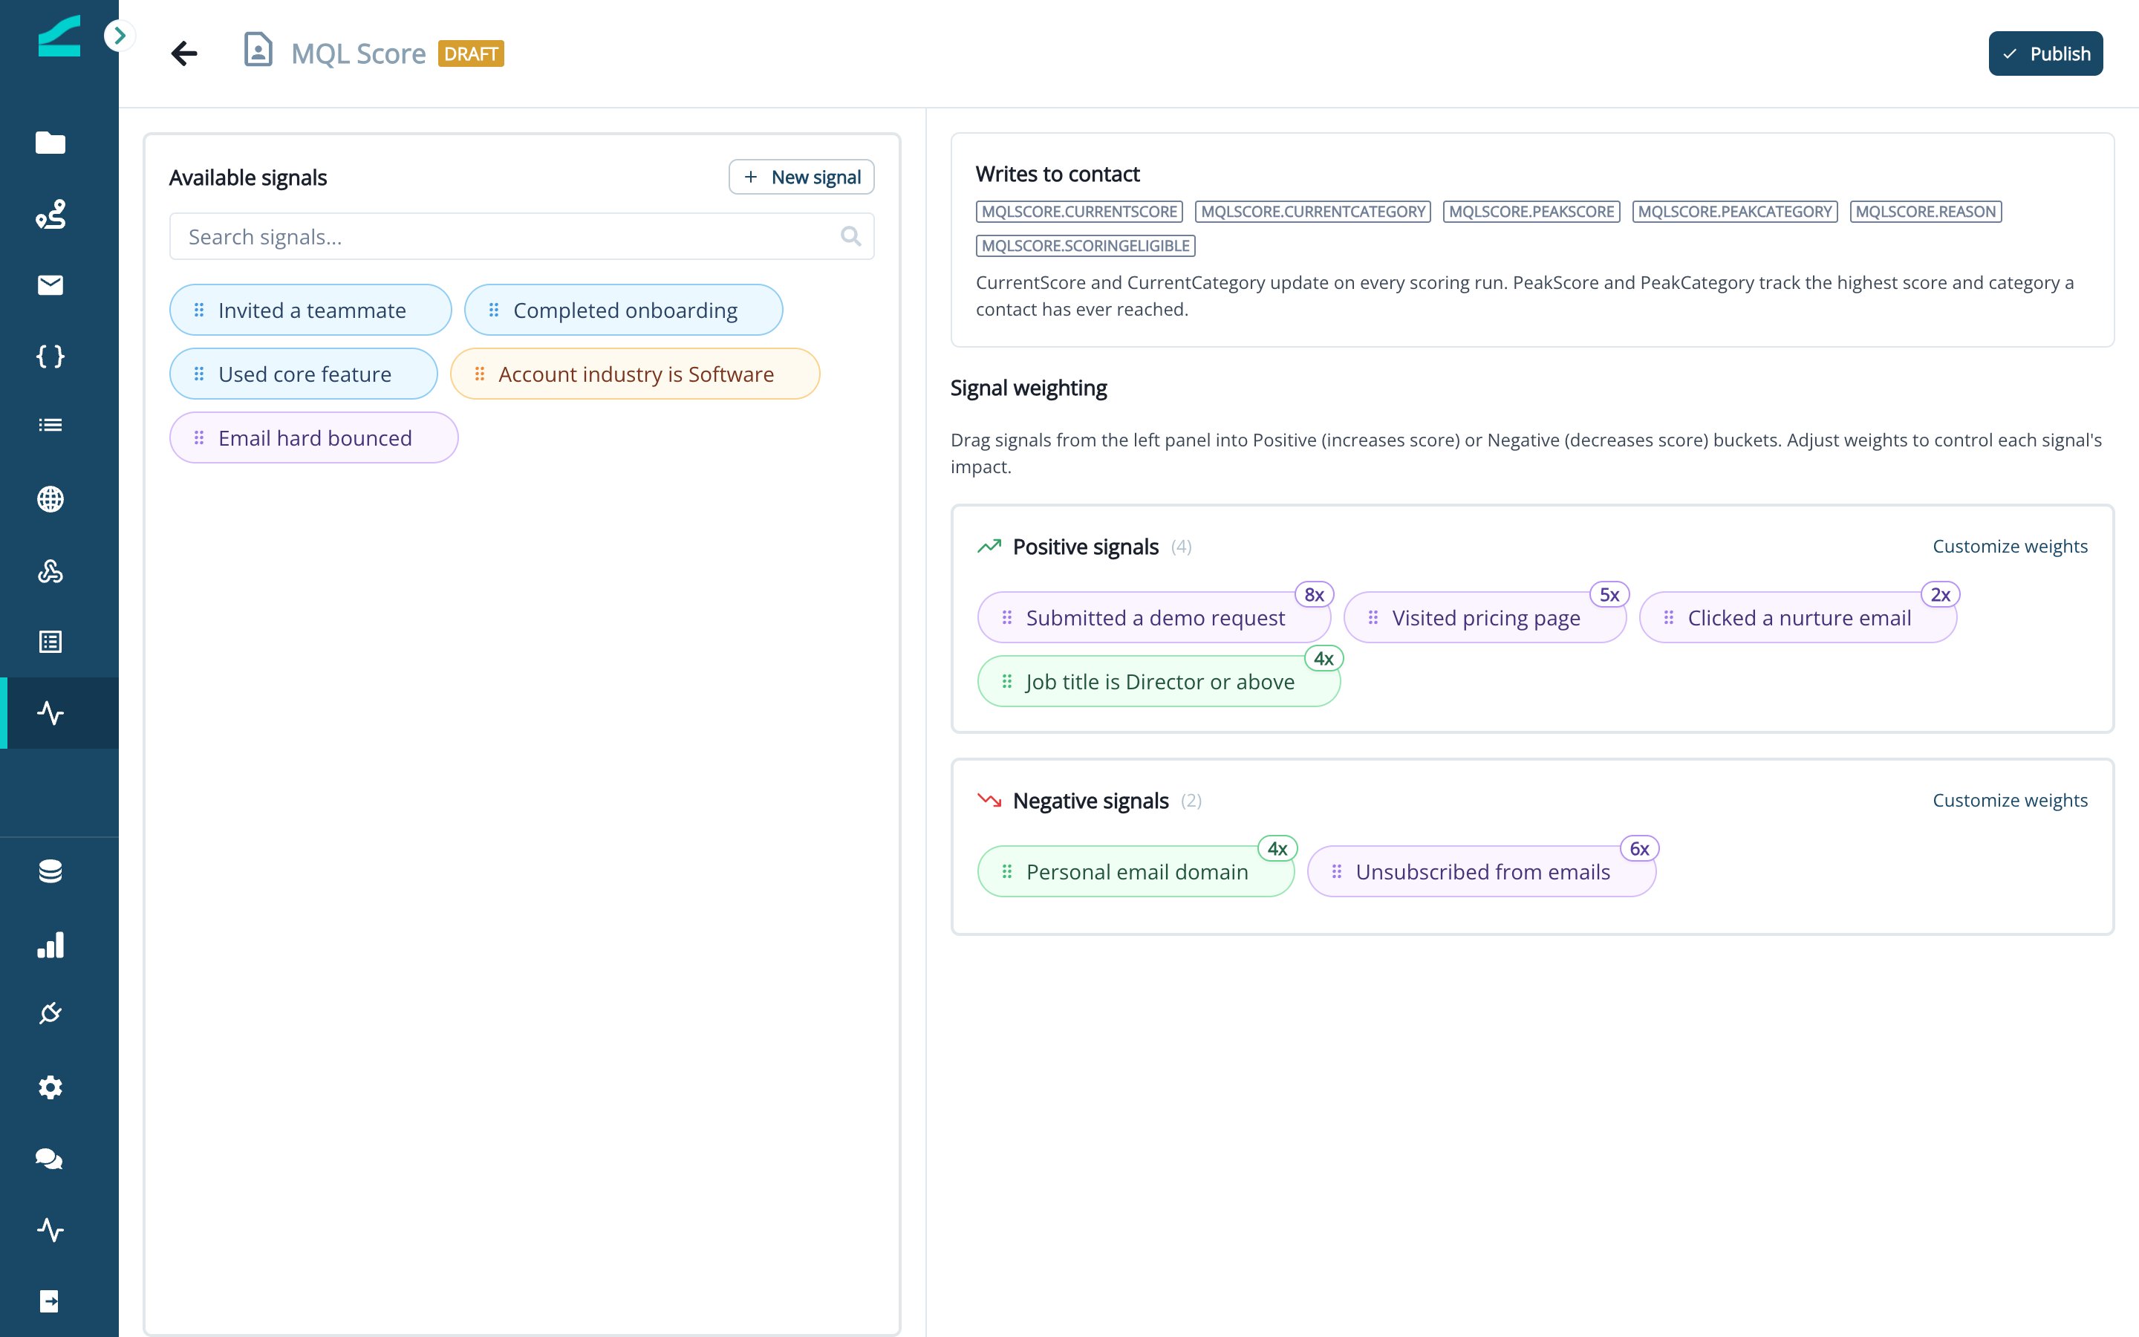Select the Used core feature signal
Image resolution: width=2139 pixels, height=1337 pixels.
point(303,373)
